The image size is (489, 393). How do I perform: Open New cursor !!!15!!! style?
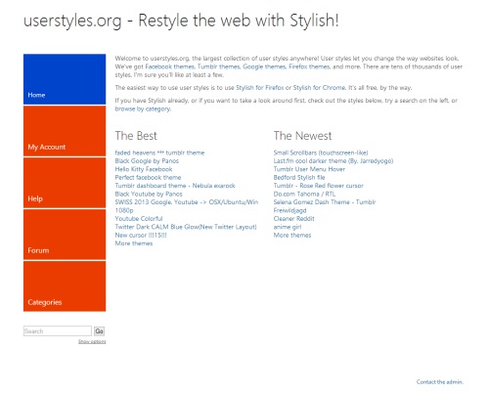pos(141,236)
